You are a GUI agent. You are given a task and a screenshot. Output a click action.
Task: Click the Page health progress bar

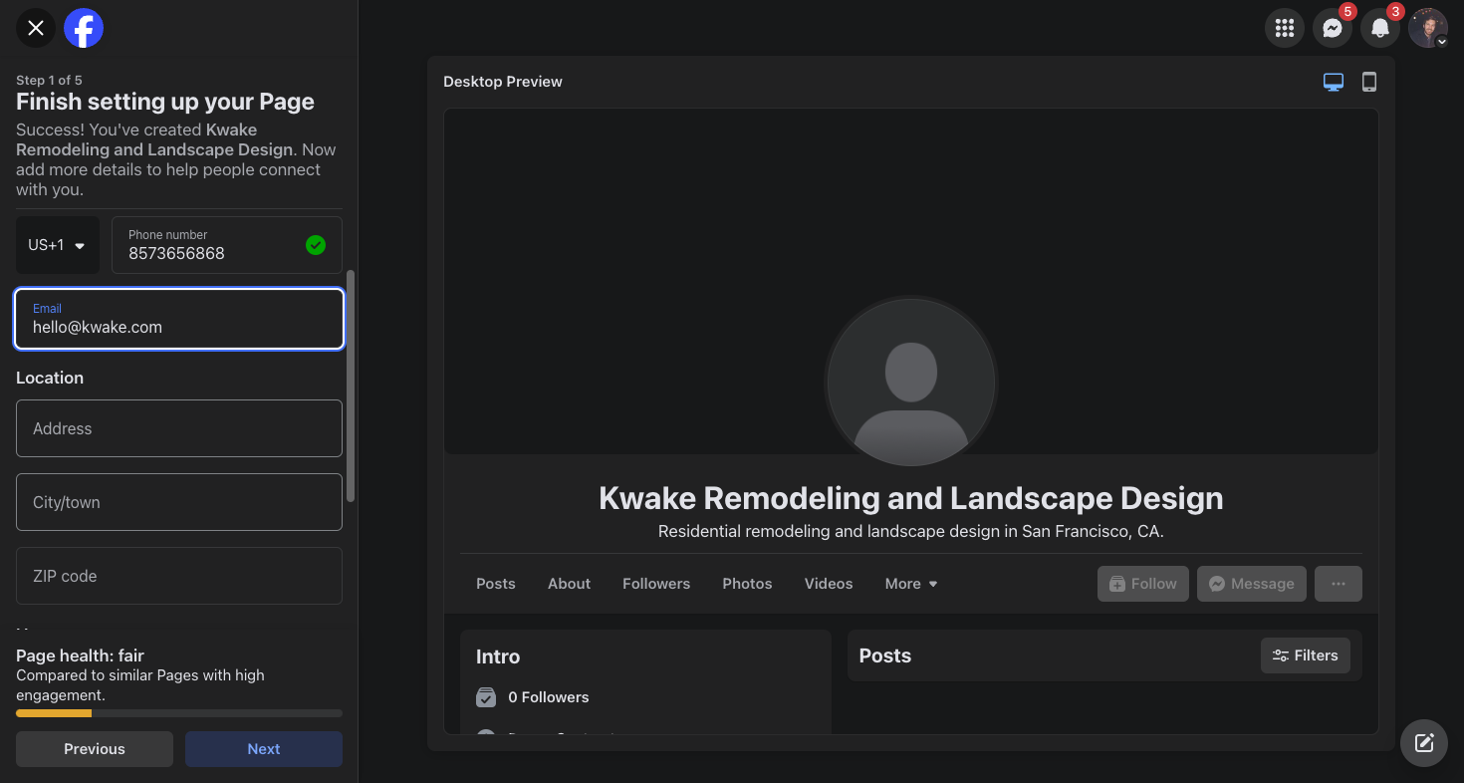tap(179, 713)
